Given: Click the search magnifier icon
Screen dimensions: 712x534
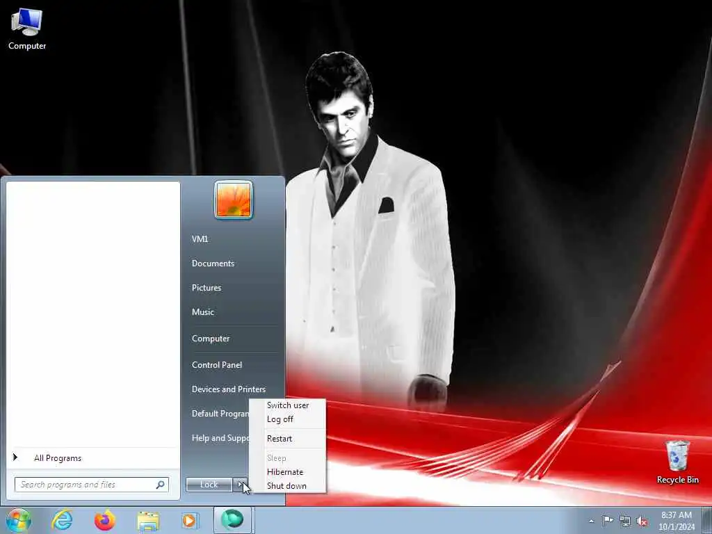Looking at the screenshot, I should click(161, 485).
